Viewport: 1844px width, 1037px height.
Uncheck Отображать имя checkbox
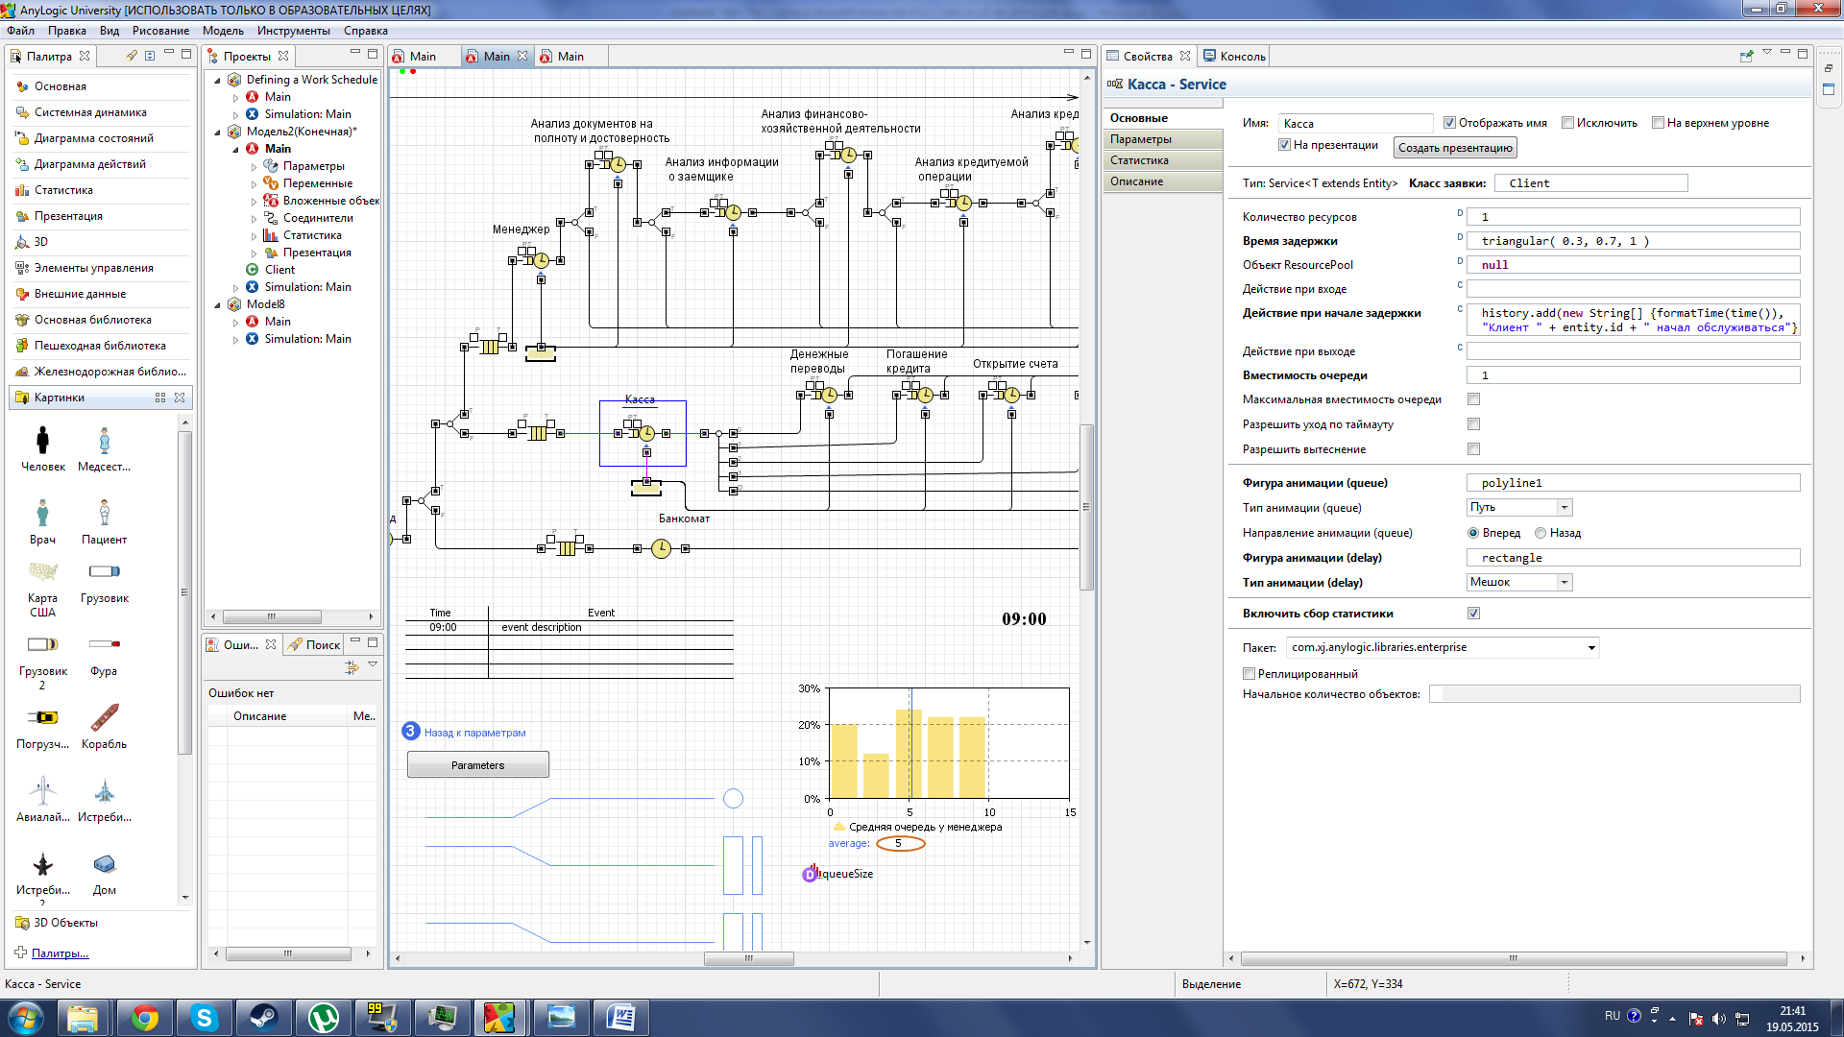1450,123
